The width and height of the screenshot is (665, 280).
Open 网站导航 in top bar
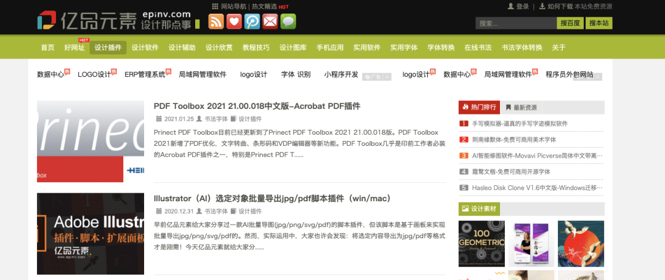(x=234, y=6)
